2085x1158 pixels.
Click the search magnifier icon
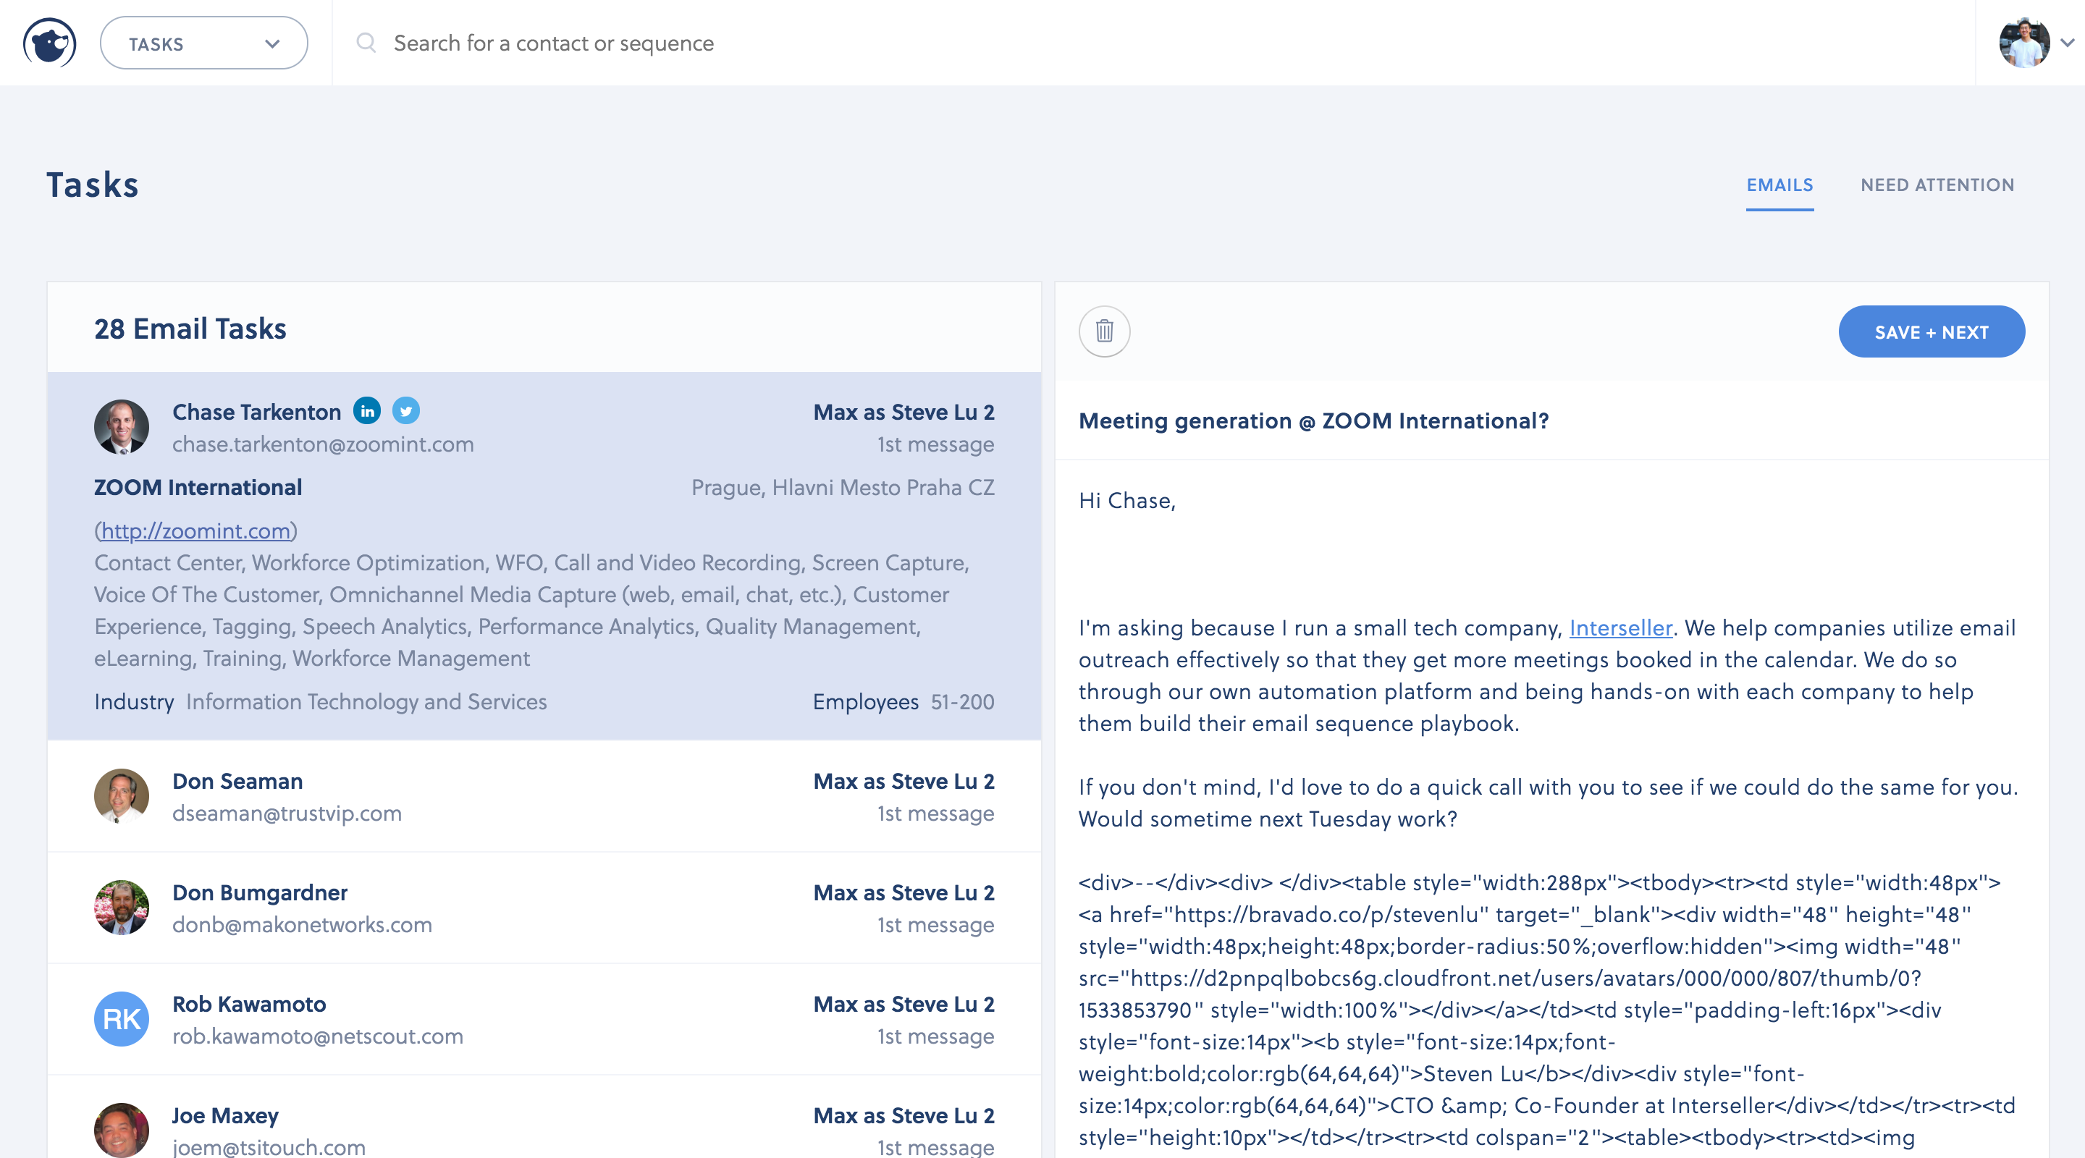pos(366,43)
